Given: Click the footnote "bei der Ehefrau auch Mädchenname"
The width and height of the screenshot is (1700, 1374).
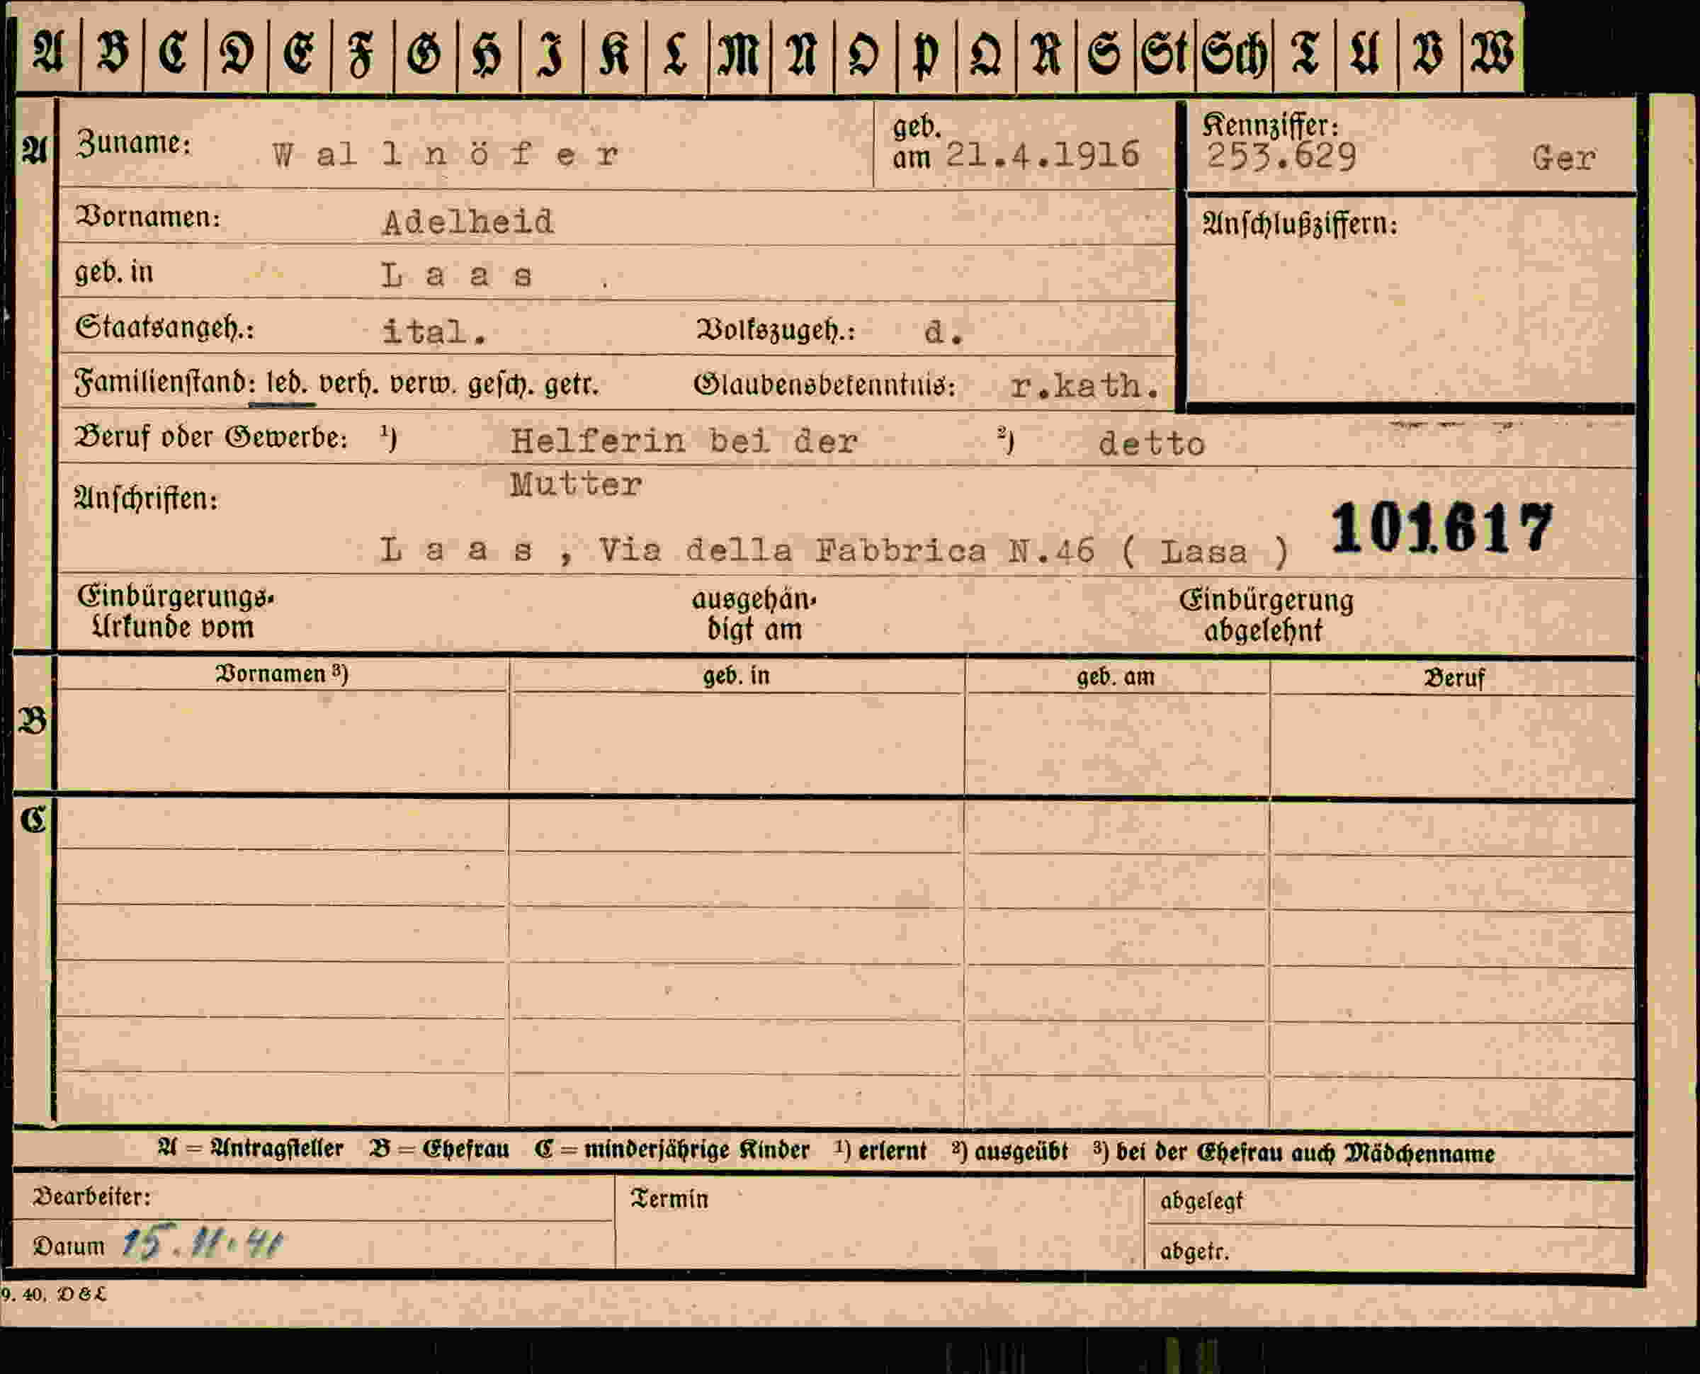Looking at the screenshot, I should 1305,1152.
